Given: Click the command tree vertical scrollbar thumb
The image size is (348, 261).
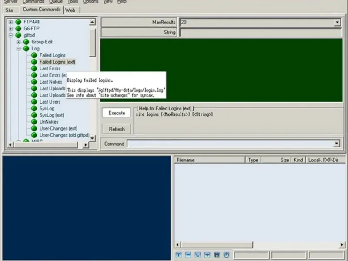Looking at the screenshot, I should 92,43.
